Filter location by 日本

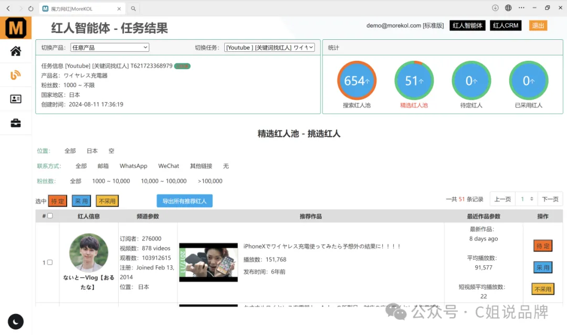click(92, 151)
